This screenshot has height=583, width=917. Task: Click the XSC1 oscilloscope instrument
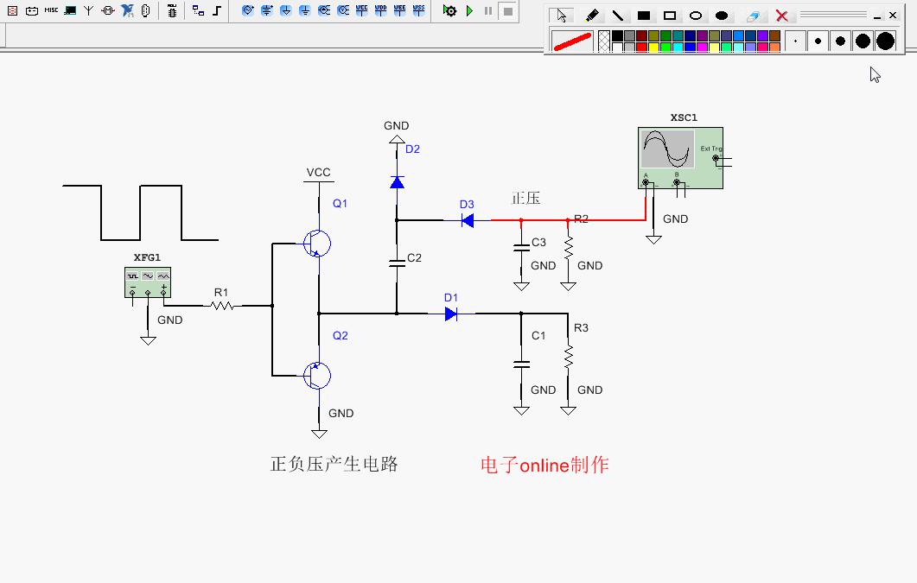[680, 157]
